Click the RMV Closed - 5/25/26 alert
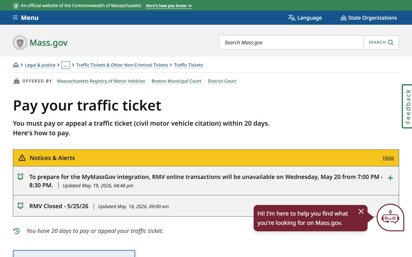Image resolution: width=412 pixels, height=257 pixels. (x=59, y=206)
